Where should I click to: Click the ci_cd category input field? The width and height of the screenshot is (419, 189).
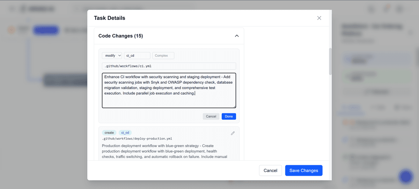137,55
